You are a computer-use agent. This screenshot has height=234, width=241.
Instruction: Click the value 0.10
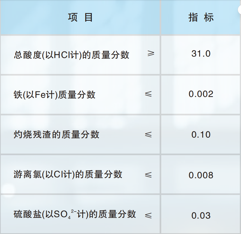[x=201, y=135]
